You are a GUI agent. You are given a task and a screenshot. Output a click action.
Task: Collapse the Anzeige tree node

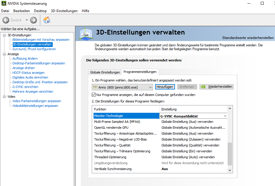point(4,54)
